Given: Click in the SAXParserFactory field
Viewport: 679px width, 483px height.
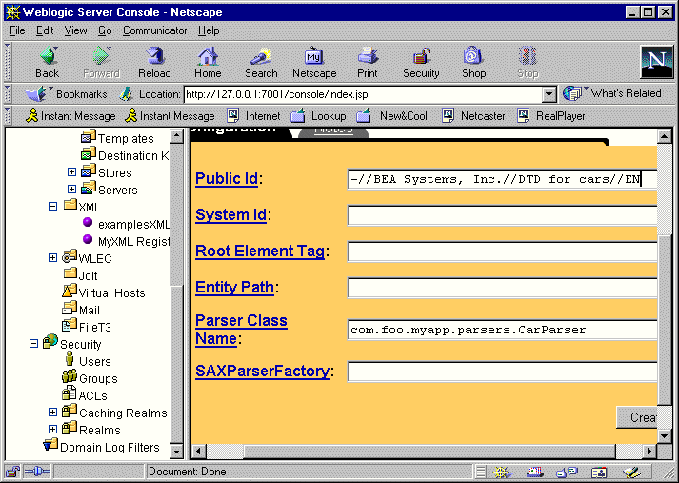Looking at the screenshot, I should pos(502,372).
